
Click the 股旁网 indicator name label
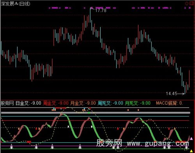click(7, 103)
